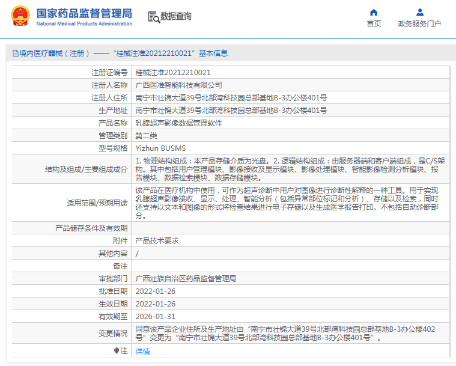This screenshot has height=366, width=456.
Task: Click the 产品储存条件及有效期 row label
Action: 91,228
